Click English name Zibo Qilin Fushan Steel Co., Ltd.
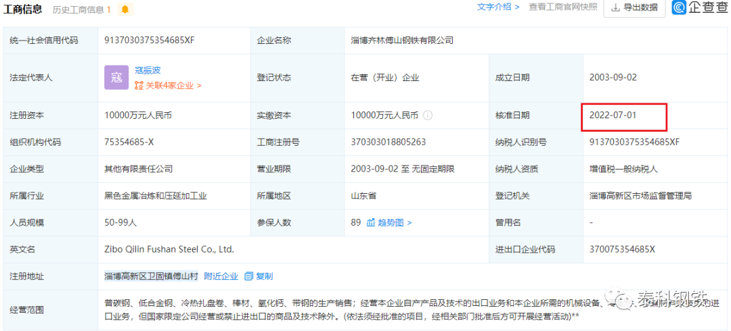Screen dimensions: 731x331 (x=169, y=249)
